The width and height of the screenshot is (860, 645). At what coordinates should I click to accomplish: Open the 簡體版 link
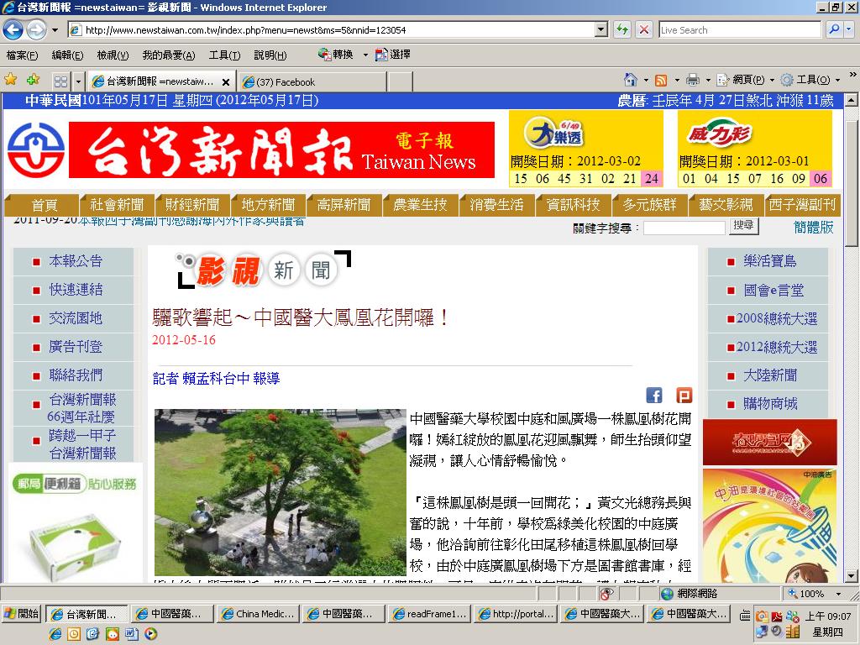pos(813,227)
